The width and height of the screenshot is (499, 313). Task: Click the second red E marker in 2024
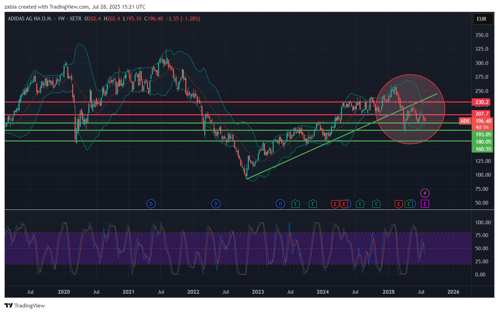pos(344,204)
